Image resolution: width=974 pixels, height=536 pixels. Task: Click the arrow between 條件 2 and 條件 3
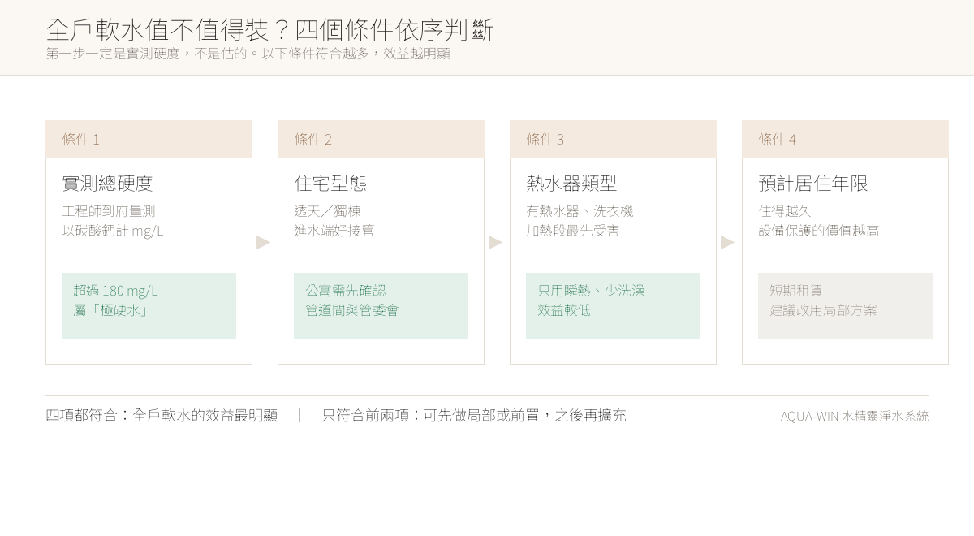pos(496,242)
